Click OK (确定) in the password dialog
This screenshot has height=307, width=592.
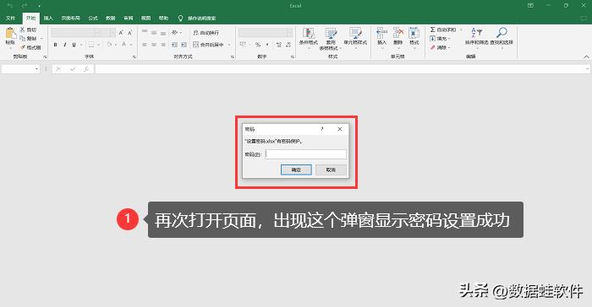(x=296, y=170)
